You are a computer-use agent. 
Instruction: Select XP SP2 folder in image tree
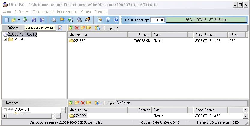click(20, 39)
